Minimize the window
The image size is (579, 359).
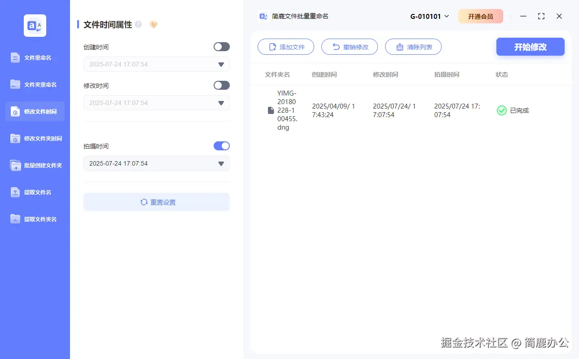(523, 16)
